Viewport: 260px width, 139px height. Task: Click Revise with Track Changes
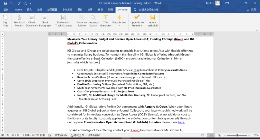[x=64, y=21]
